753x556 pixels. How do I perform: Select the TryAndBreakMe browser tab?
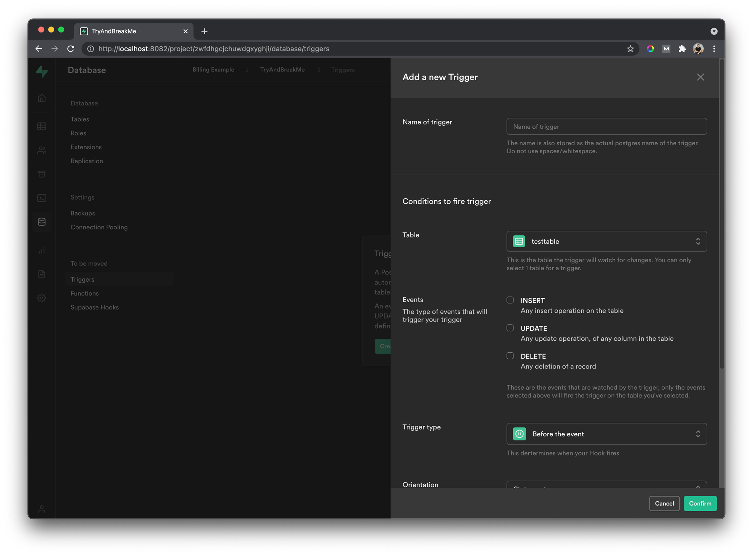tap(134, 31)
